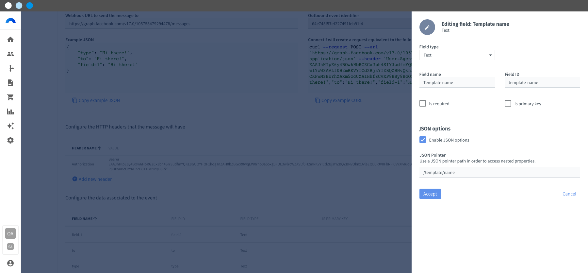The width and height of the screenshot is (588, 273).
Task: Click the light blue window control dot
Action: 19,6
